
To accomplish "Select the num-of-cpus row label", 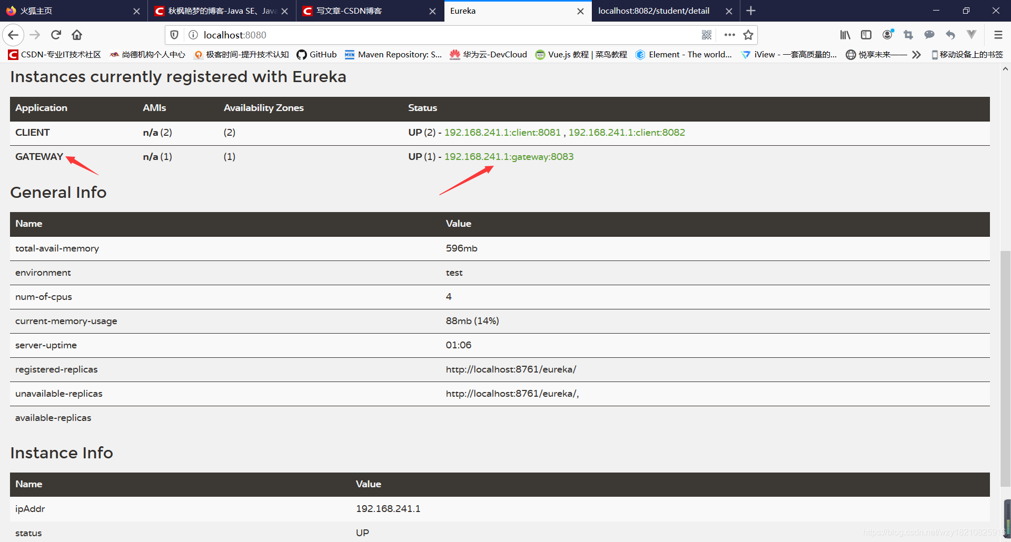I will click(43, 297).
